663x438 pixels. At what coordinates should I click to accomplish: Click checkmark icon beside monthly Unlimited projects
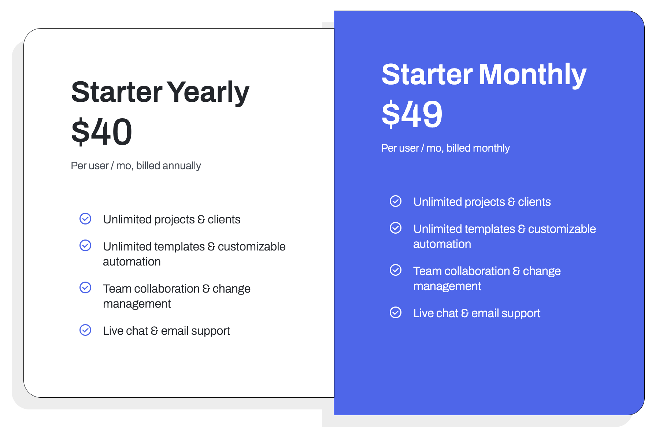coord(396,201)
